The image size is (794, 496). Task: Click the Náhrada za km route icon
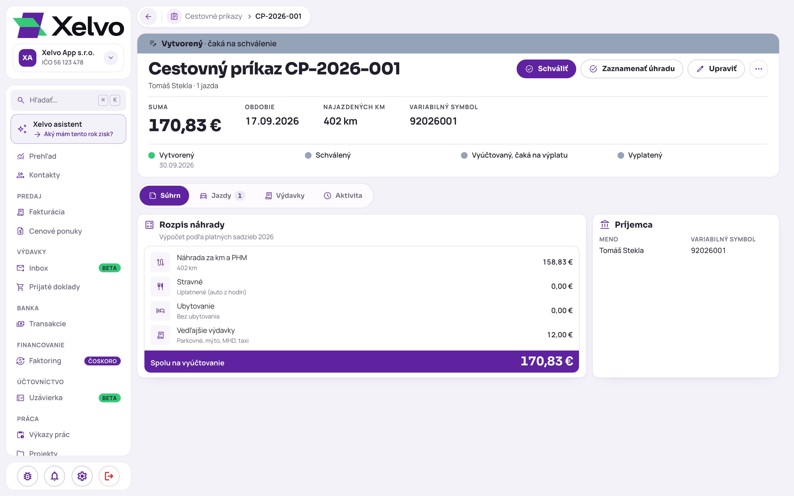click(160, 262)
